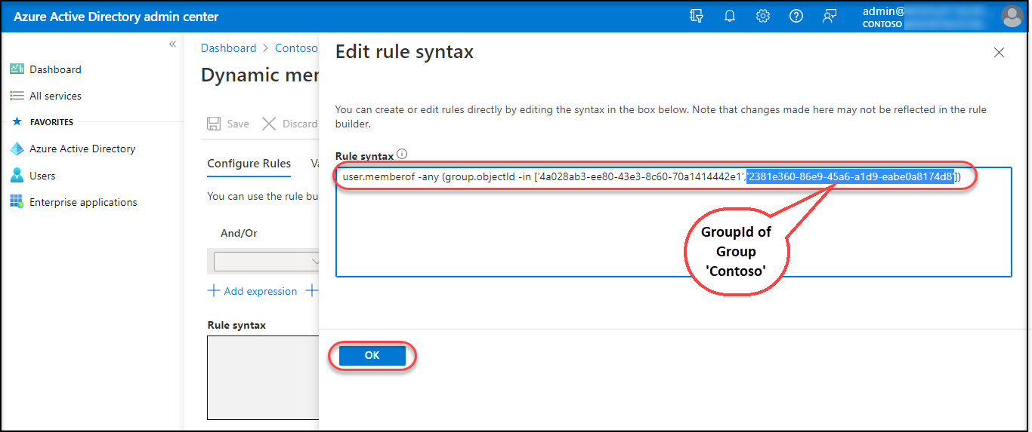Open the notifications bell
This screenshot has width=1032, height=432.
coord(730,16)
